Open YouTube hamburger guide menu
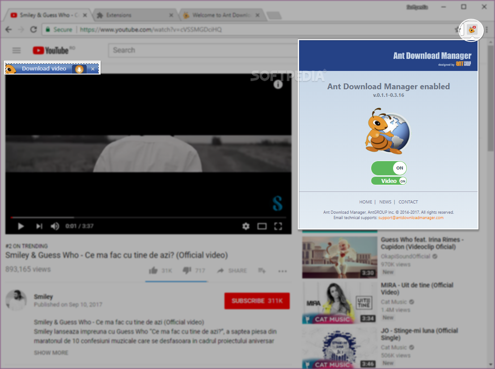Screen dimensions: 495x369 17,50
